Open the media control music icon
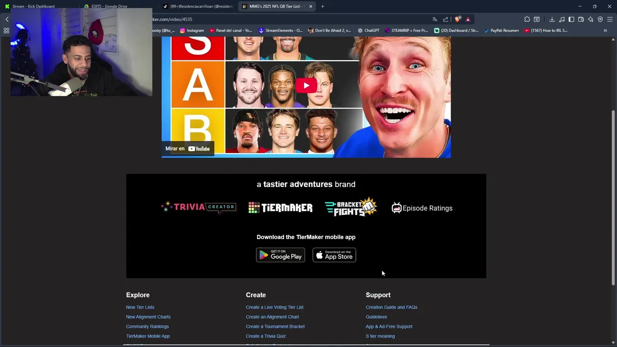 [x=562, y=19]
